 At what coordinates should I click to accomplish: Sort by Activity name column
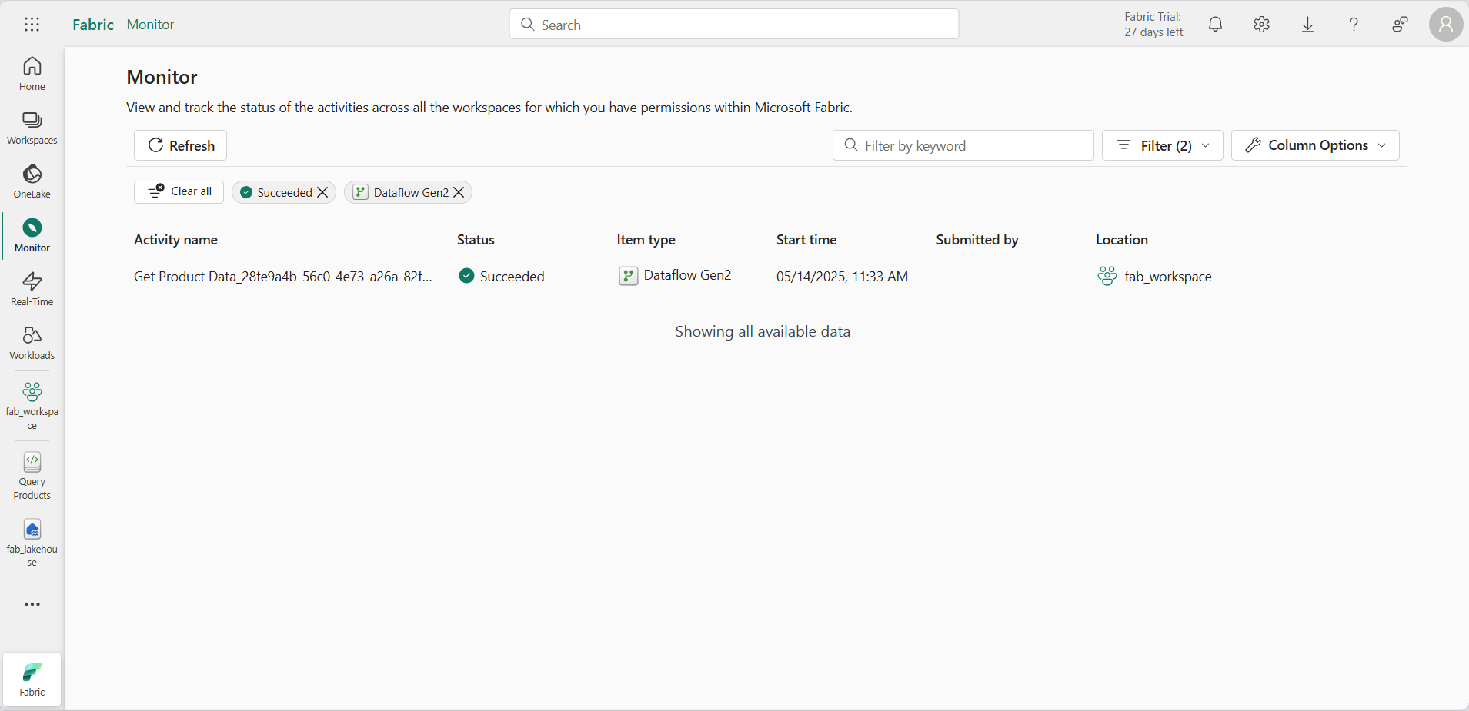(x=175, y=240)
